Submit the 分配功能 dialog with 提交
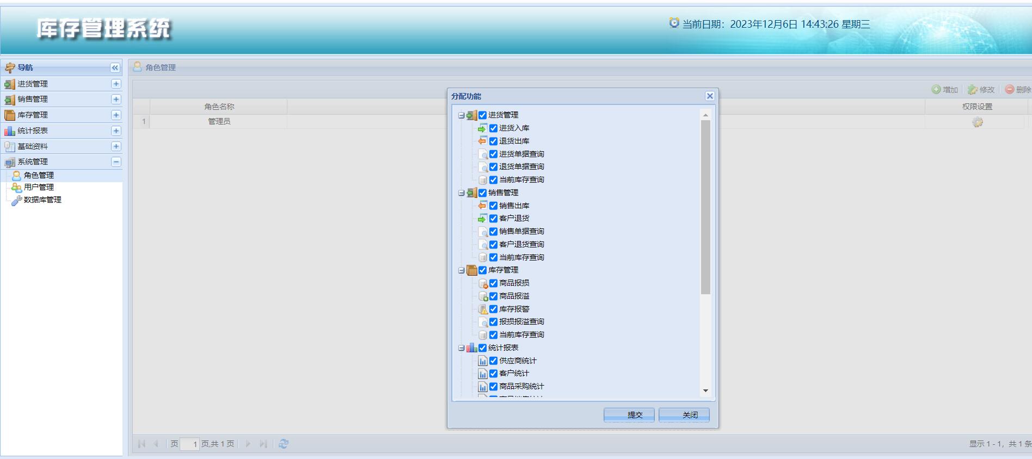Image resolution: width=1032 pixels, height=459 pixels. [x=629, y=415]
